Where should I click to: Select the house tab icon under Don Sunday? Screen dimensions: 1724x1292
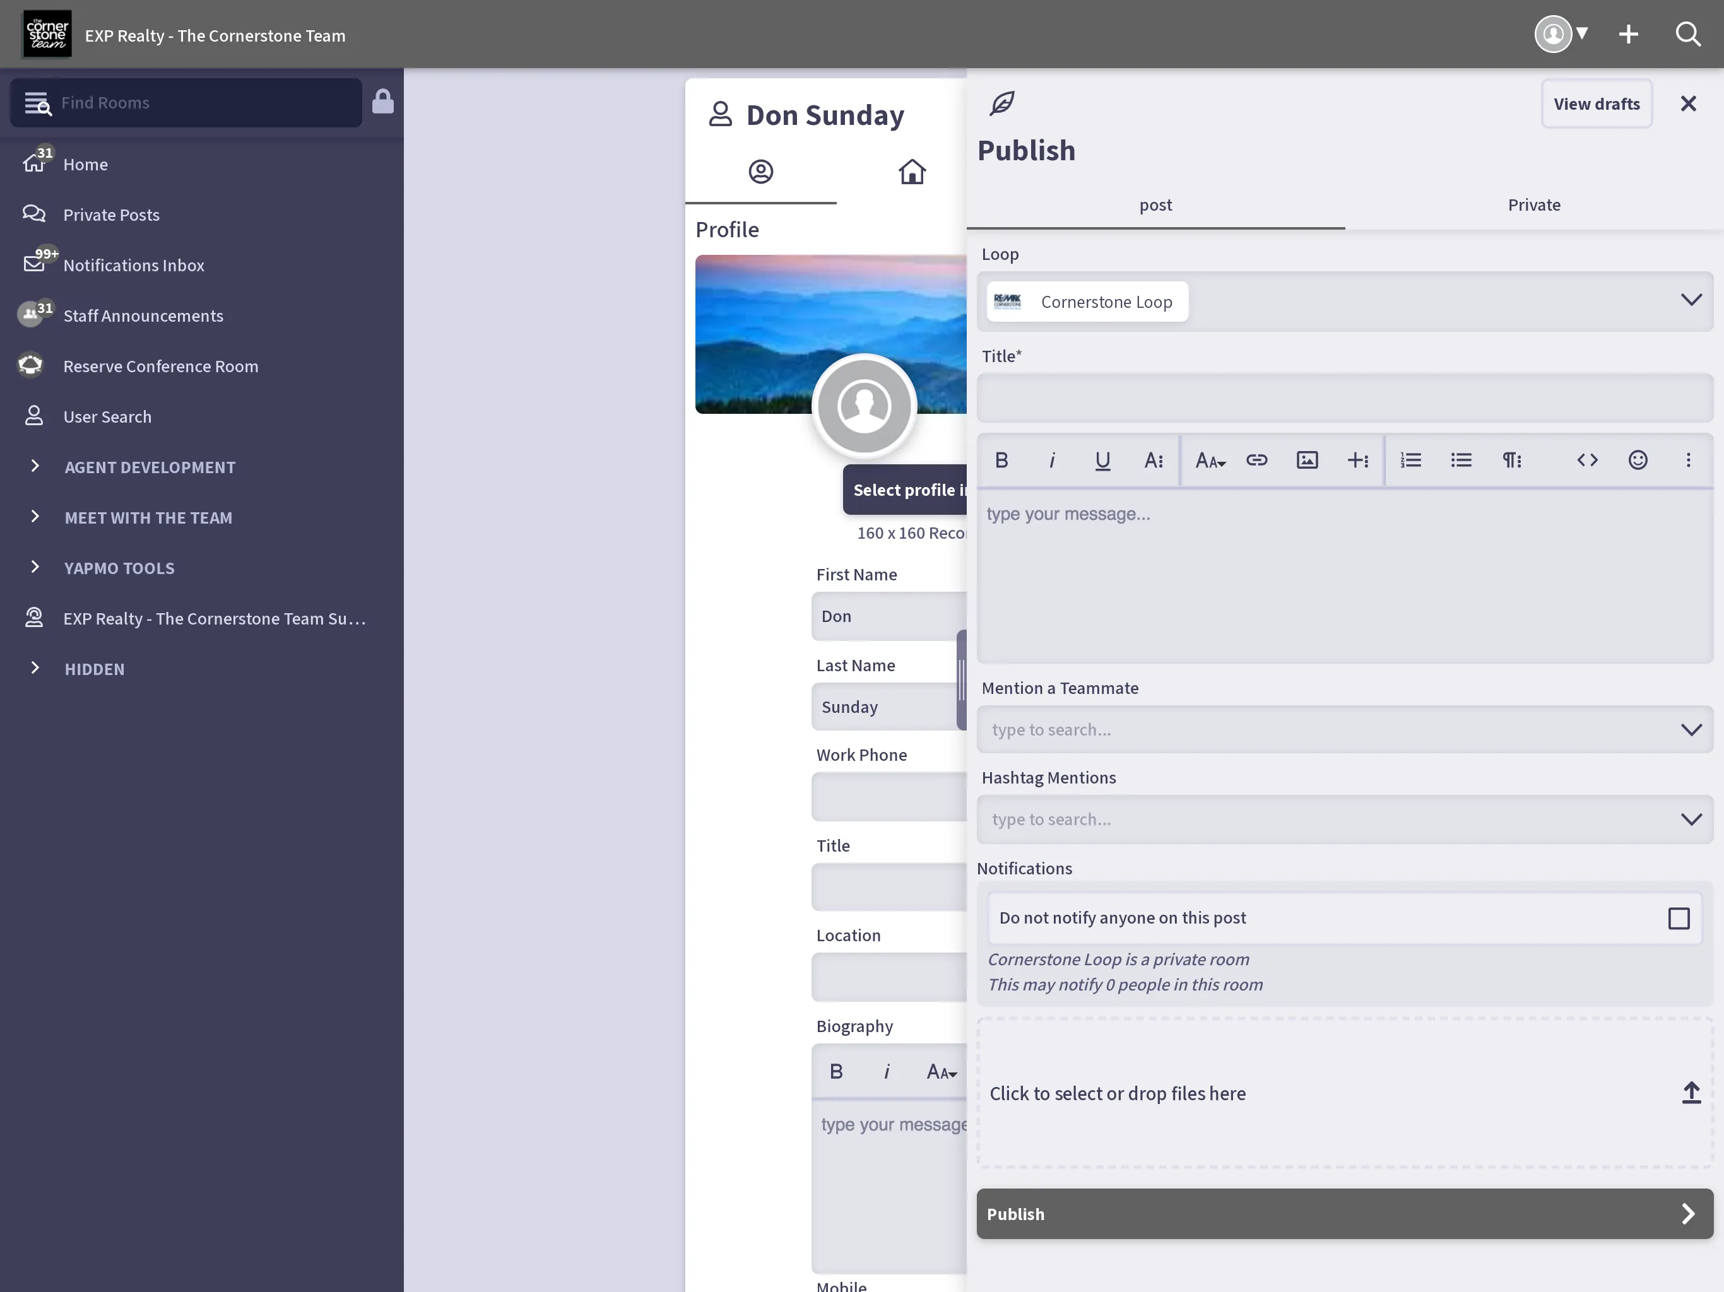point(912,172)
